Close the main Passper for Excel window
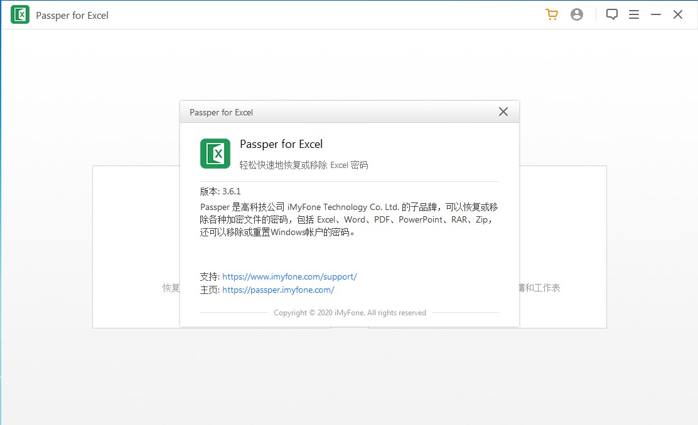This screenshot has width=698, height=425. click(x=678, y=14)
